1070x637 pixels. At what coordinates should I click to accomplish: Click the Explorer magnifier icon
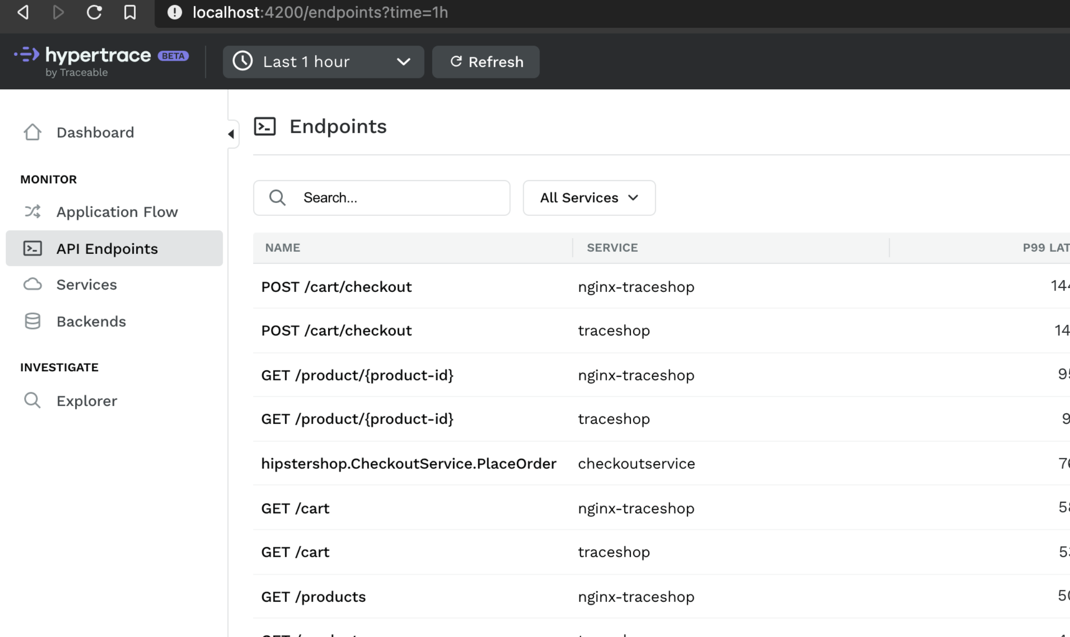(33, 401)
